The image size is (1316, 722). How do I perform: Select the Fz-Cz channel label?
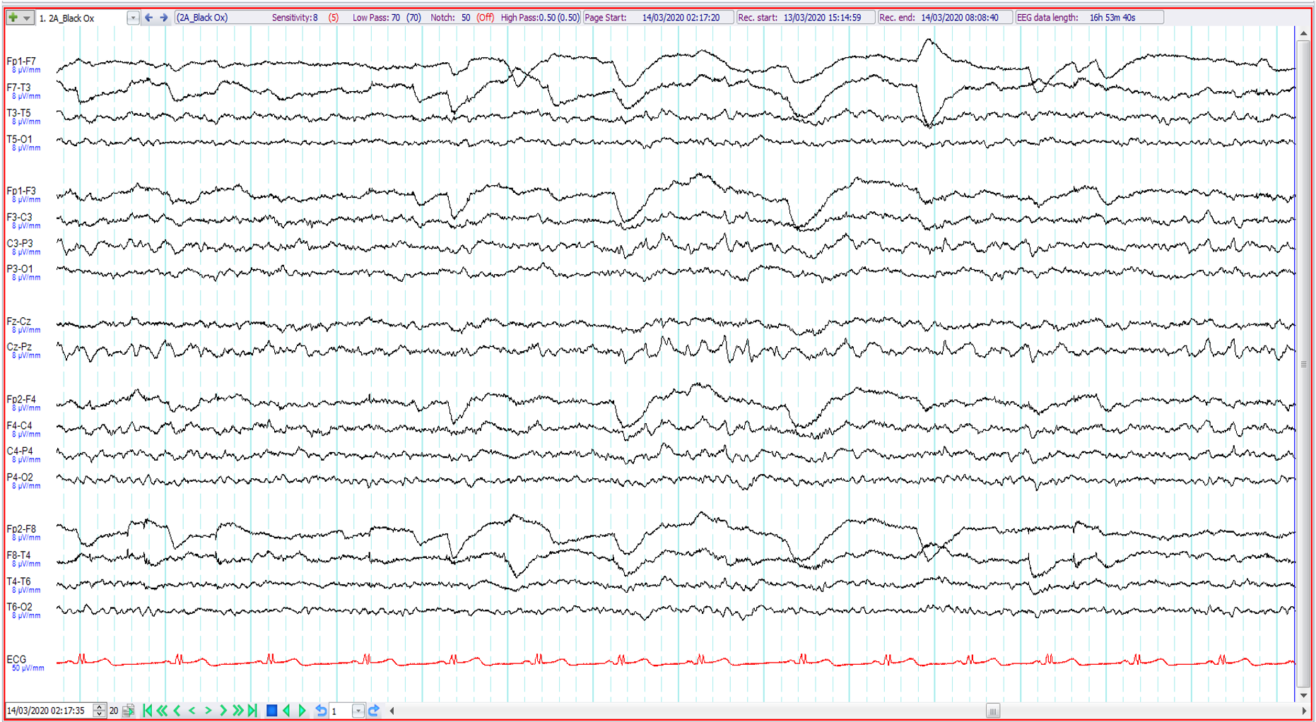pyautogui.click(x=19, y=321)
